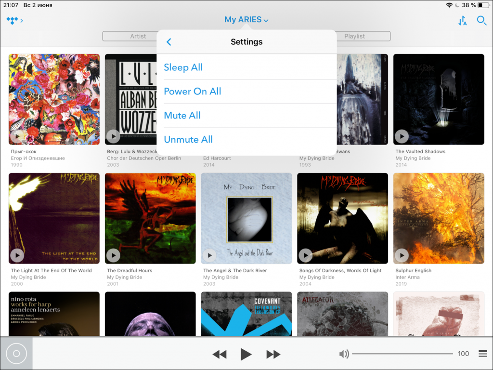Image resolution: width=493 pixels, height=370 pixels.
Task: Open the Covenant Fieldworks Exkursion EP cover
Action: pos(246,314)
